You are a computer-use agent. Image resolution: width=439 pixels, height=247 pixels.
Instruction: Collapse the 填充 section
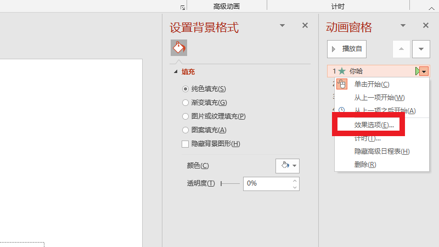click(x=176, y=72)
